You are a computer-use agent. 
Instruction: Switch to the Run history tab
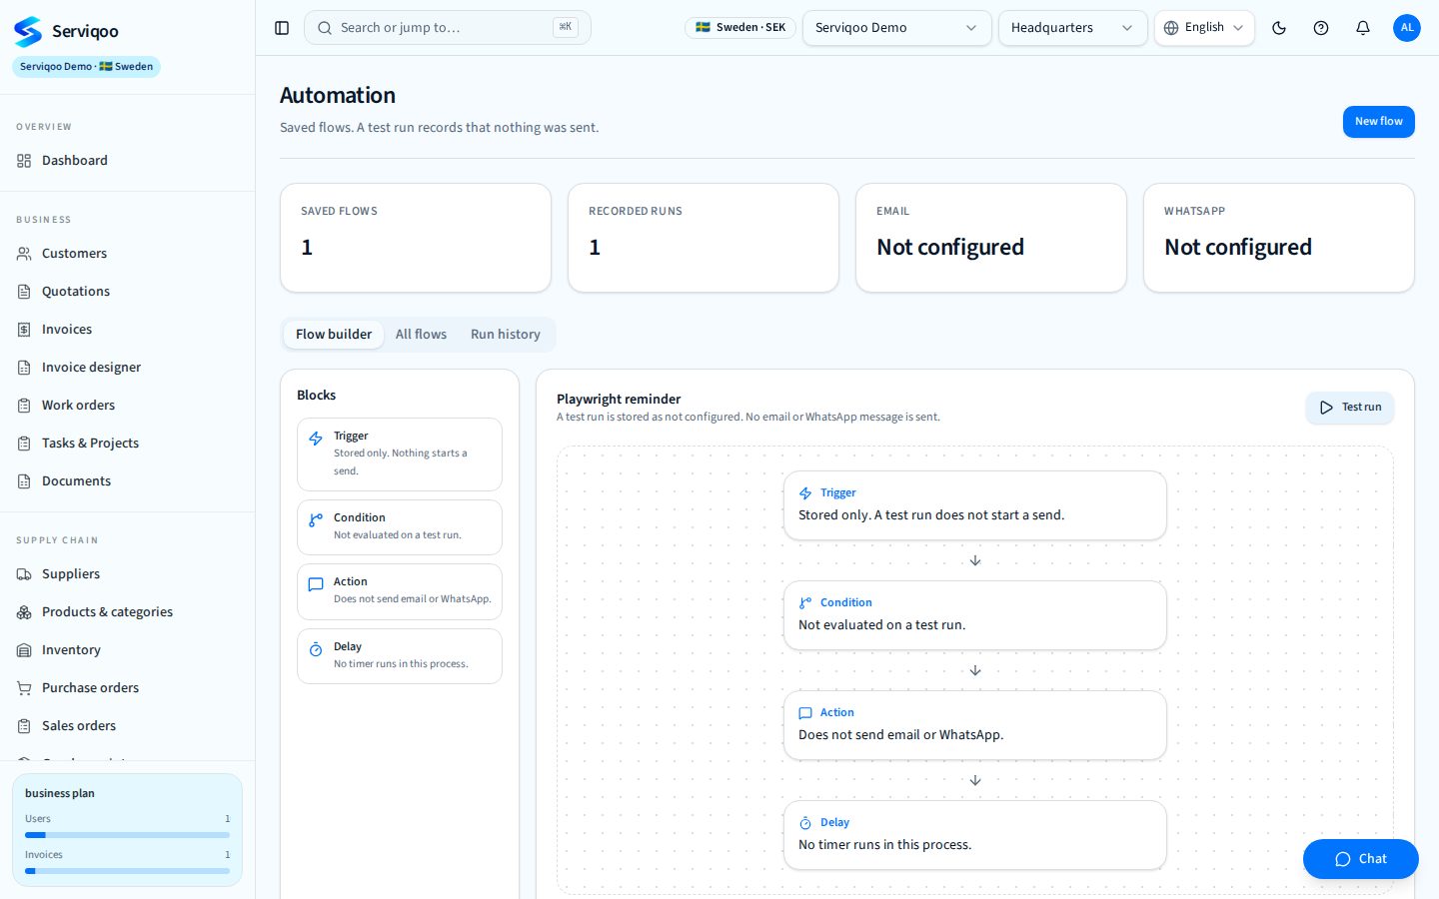506,335
